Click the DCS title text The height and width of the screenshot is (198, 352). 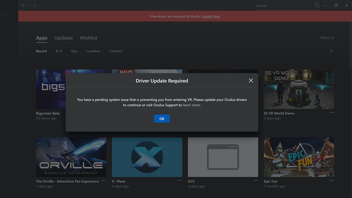pos(191,181)
